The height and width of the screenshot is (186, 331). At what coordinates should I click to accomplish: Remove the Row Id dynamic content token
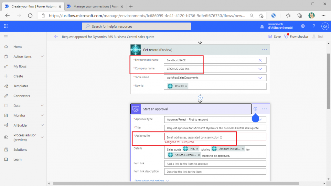pyautogui.click(x=186, y=86)
